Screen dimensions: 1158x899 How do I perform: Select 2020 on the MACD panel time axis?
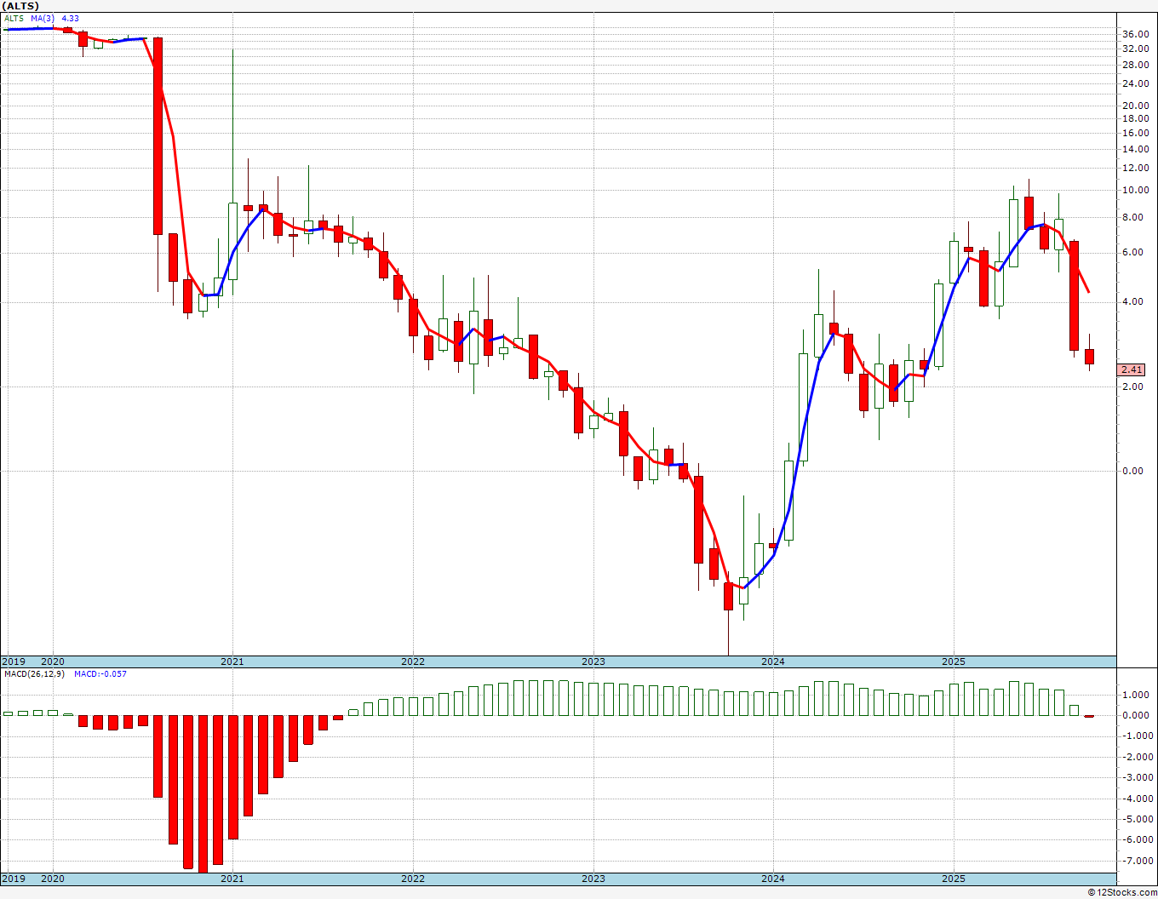pyautogui.click(x=53, y=879)
